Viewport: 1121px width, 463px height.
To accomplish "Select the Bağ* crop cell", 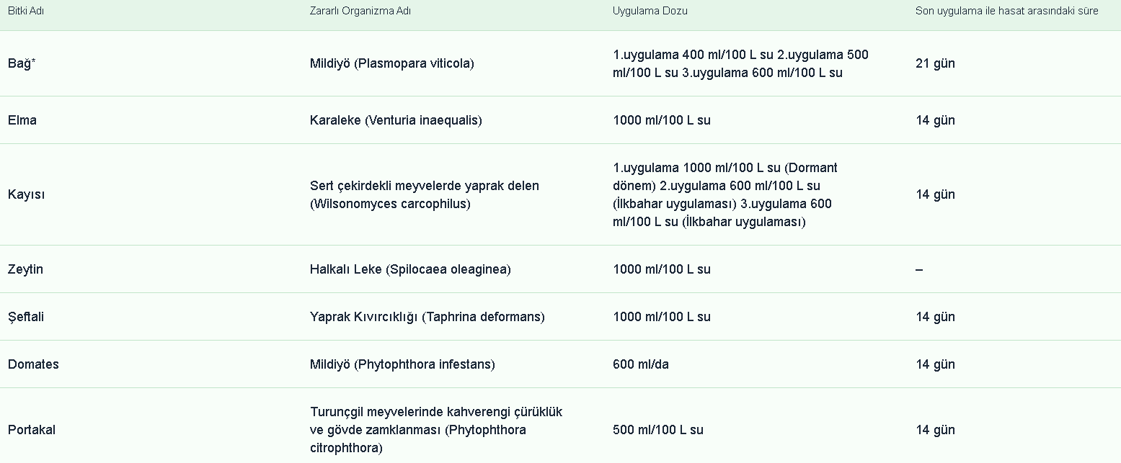I will pos(22,63).
